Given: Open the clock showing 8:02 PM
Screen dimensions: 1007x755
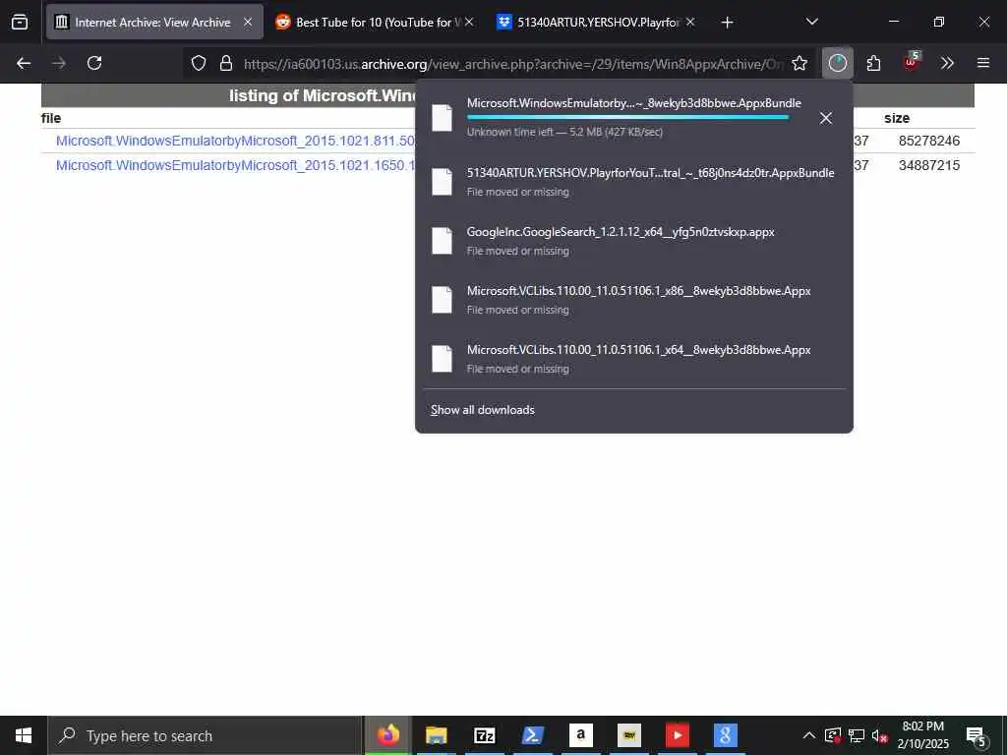Looking at the screenshot, I should click(x=922, y=735).
